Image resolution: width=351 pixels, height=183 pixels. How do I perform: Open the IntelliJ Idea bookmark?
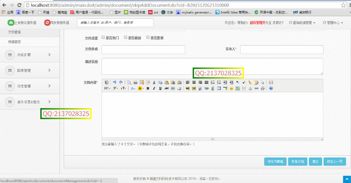(233, 12)
